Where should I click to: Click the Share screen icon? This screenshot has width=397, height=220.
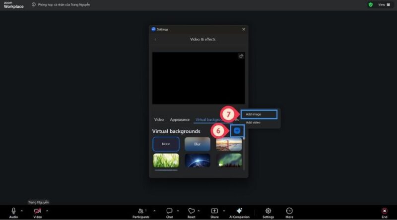click(214, 211)
